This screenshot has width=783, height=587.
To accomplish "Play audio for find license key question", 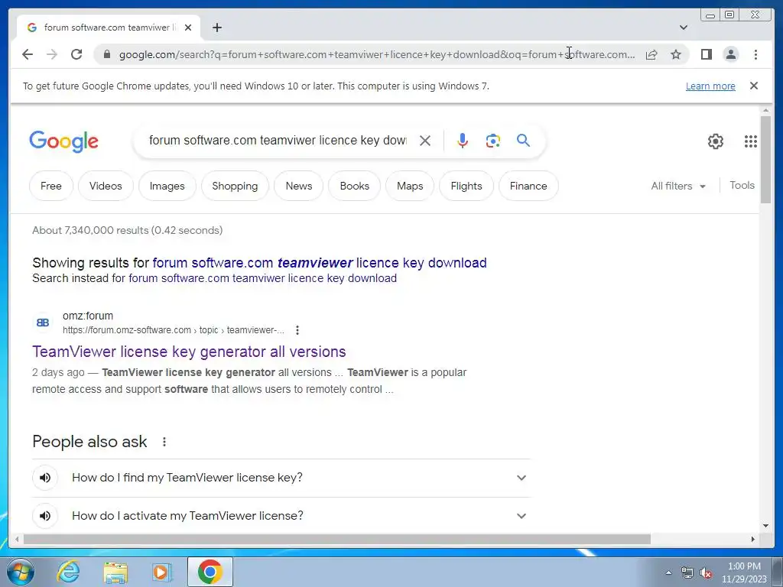I will (x=45, y=478).
